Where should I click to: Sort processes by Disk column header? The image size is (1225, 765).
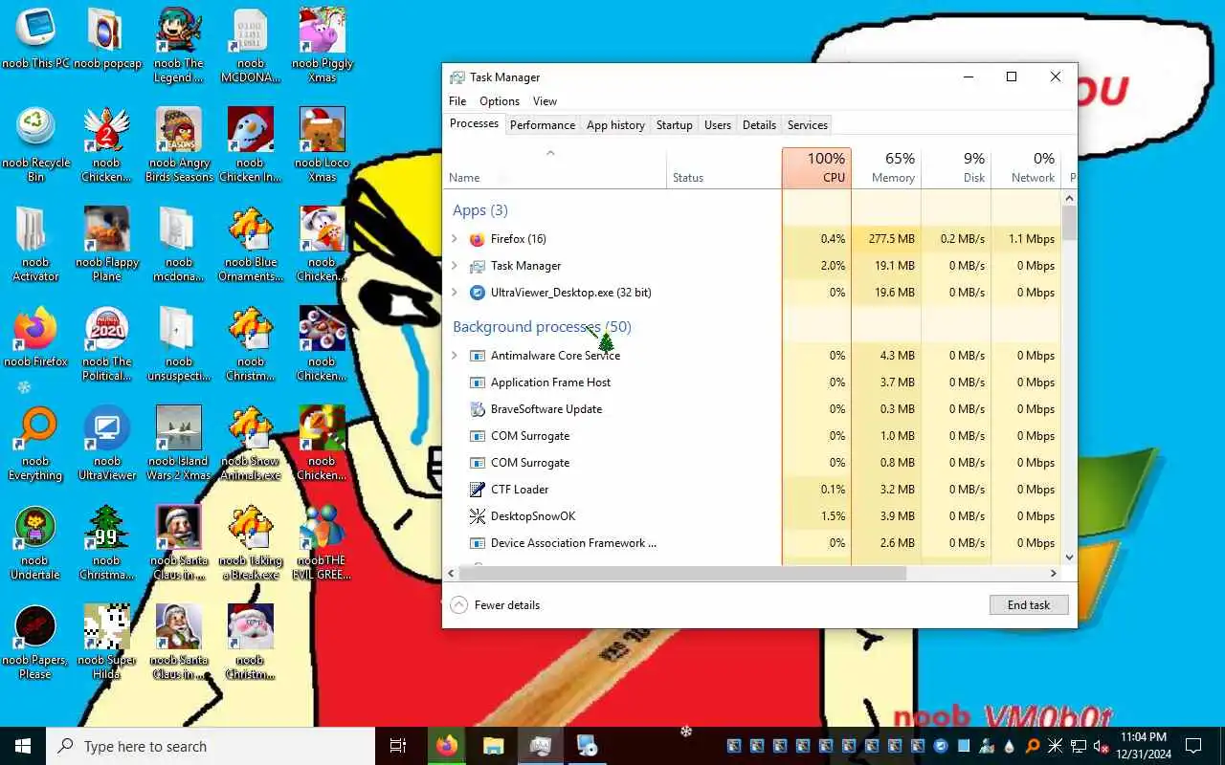tap(956, 168)
